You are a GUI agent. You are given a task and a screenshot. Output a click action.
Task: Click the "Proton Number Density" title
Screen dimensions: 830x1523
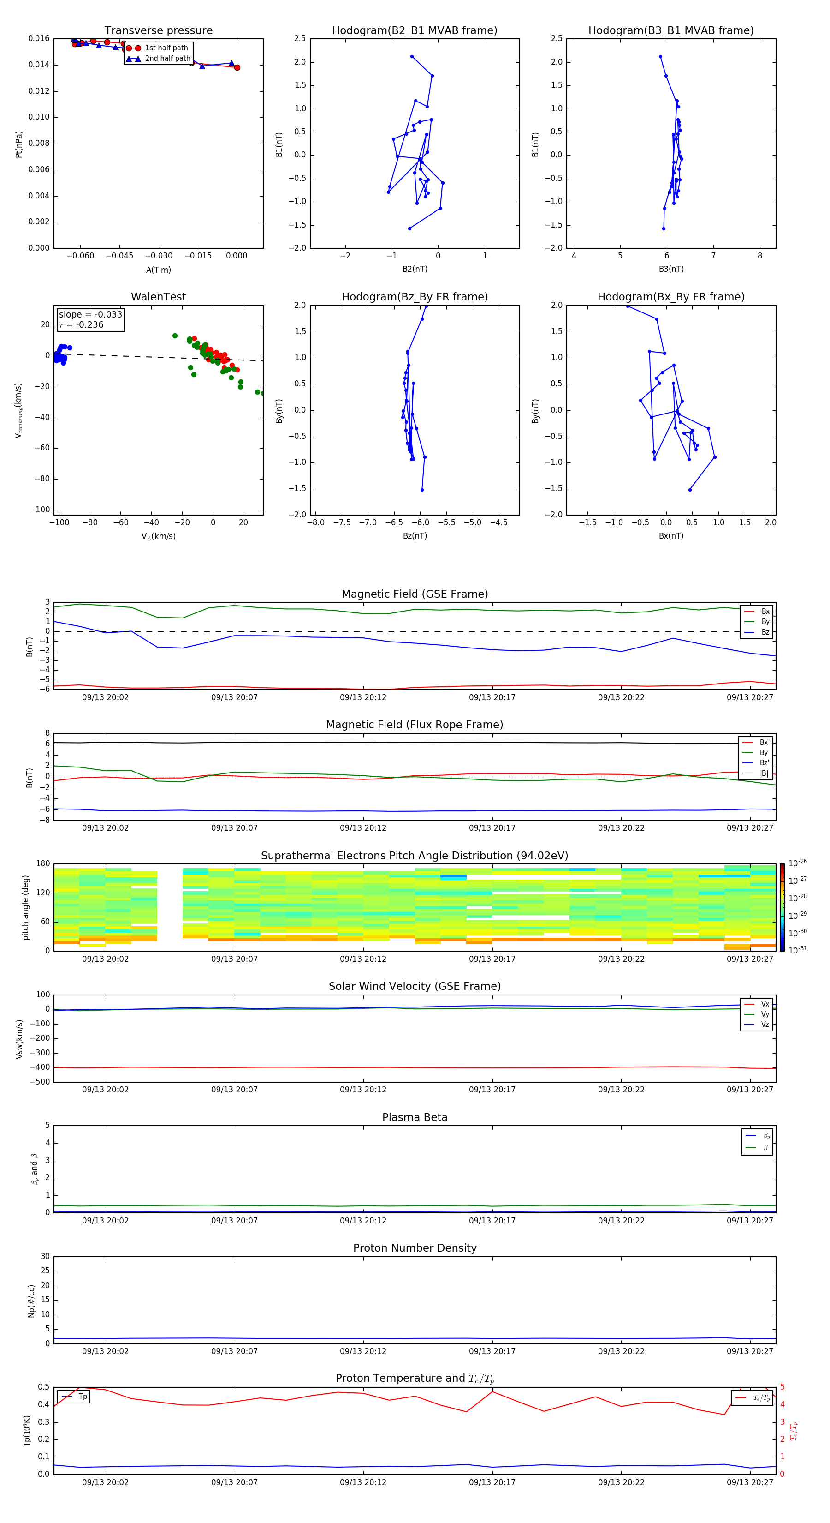(415, 1248)
